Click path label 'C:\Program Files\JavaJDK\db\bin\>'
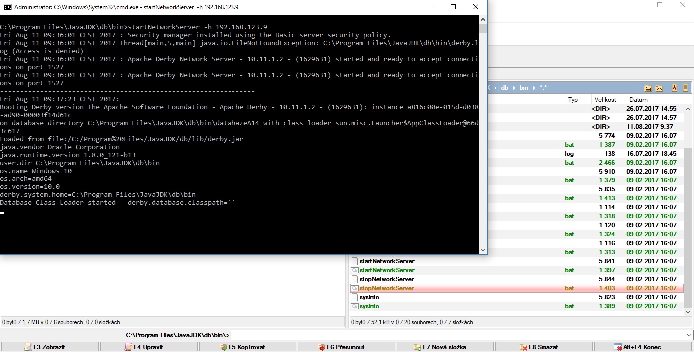 (177, 335)
